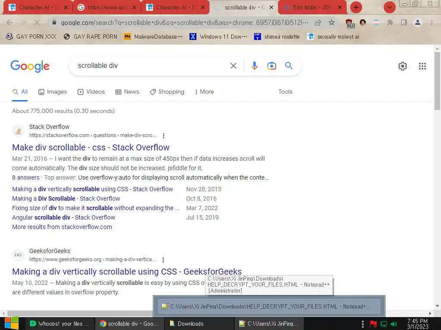Open Downloads folder taskbar button
441x330 pixels.
[199, 324]
